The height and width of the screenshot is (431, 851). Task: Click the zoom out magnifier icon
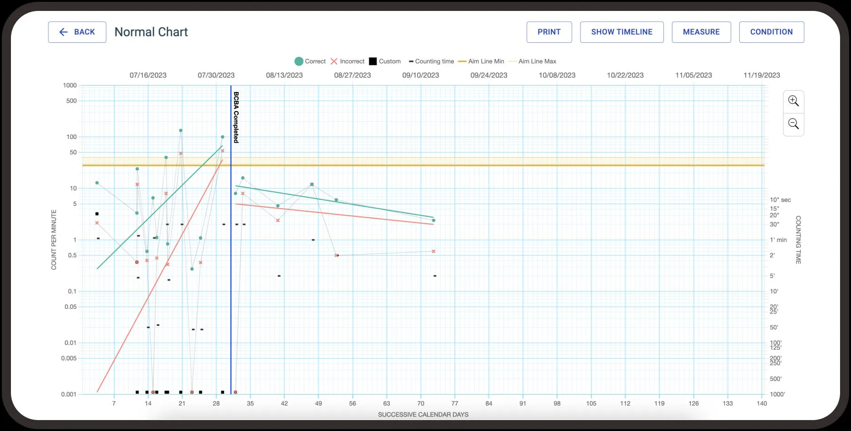tap(793, 124)
